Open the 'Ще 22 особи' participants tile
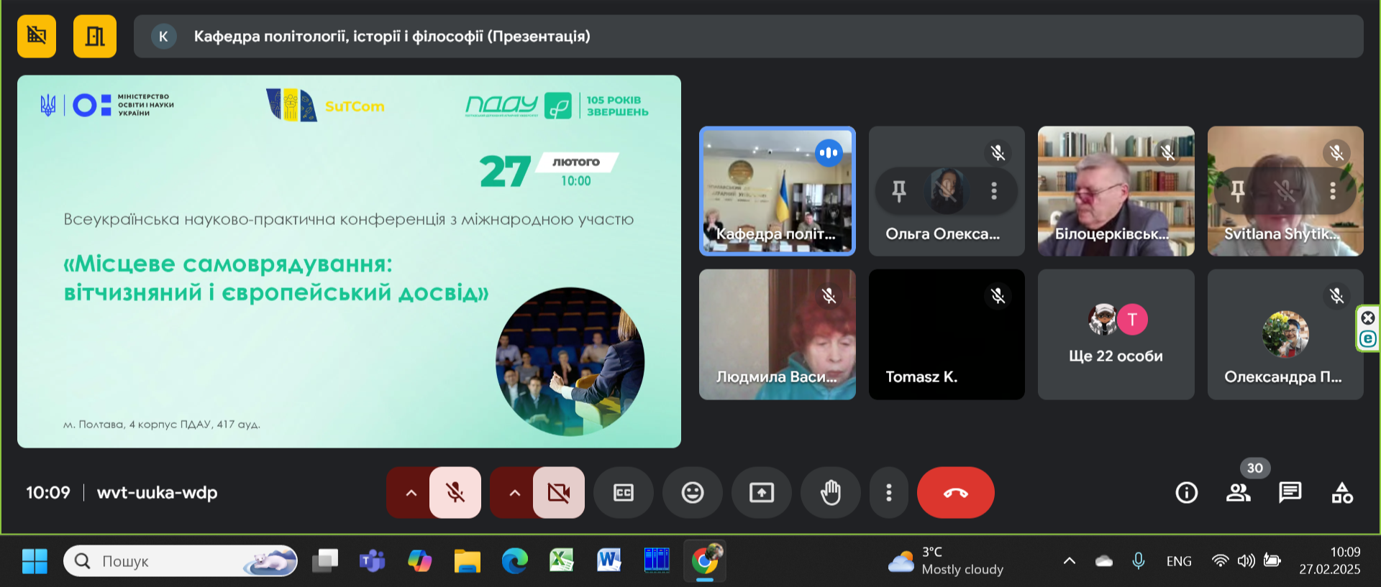1381x587 pixels. pos(1116,335)
